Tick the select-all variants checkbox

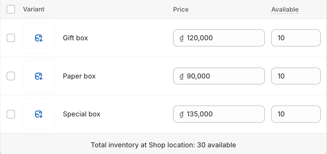click(x=11, y=9)
